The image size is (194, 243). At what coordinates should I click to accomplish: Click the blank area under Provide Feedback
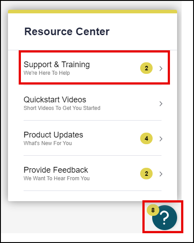pos(93,196)
